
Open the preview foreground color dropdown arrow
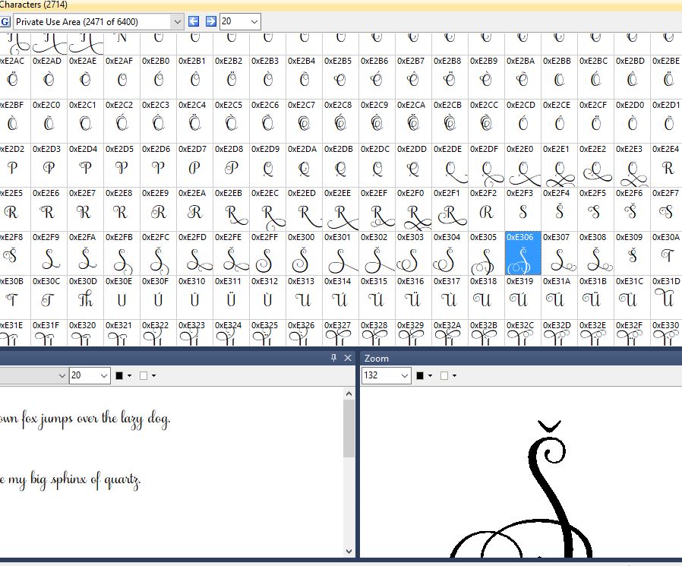point(130,376)
